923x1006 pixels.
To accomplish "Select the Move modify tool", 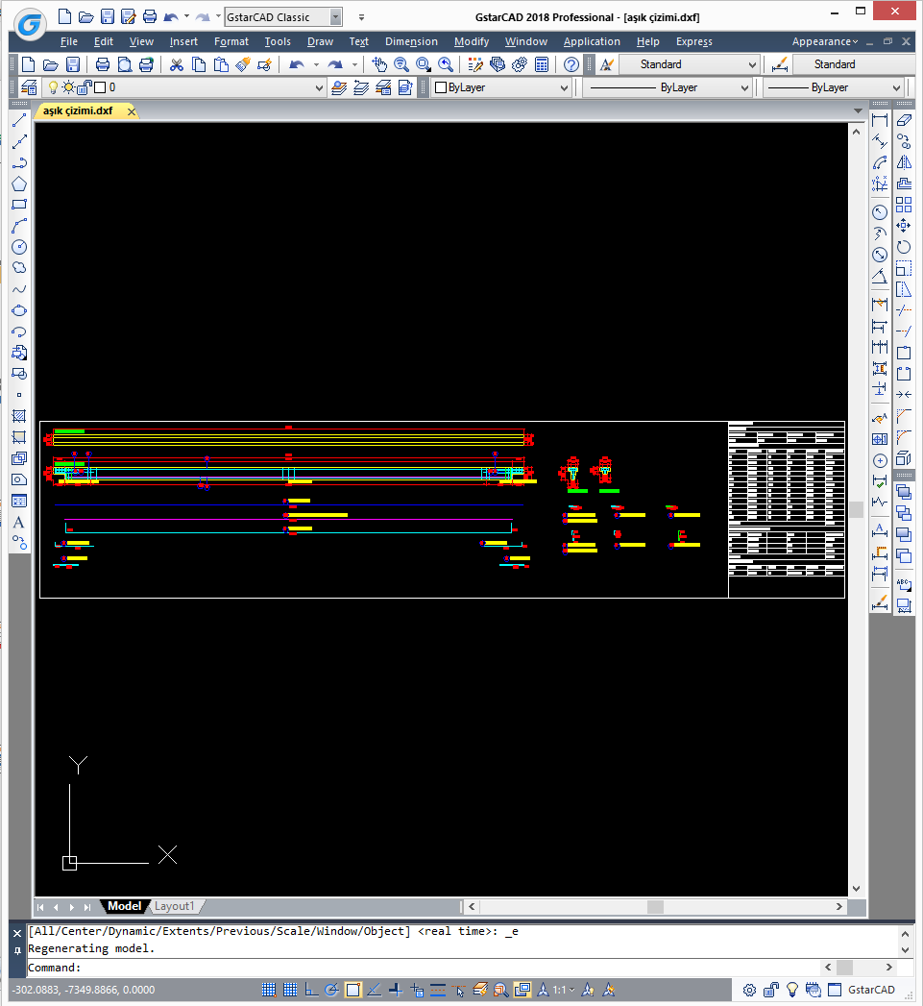I will pyautogui.click(x=904, y=225).
